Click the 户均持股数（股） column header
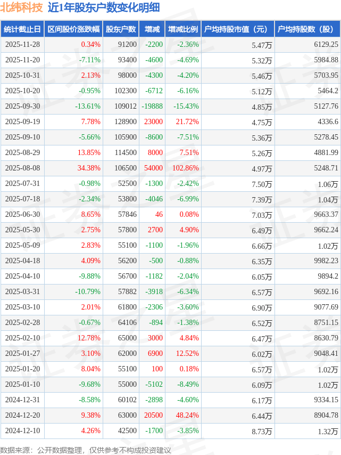 tap(308, 29)
